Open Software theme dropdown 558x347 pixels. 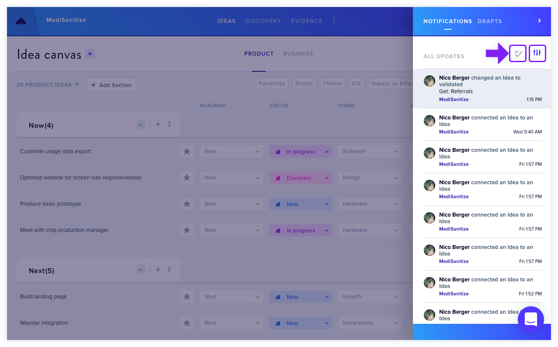point(370,151)
